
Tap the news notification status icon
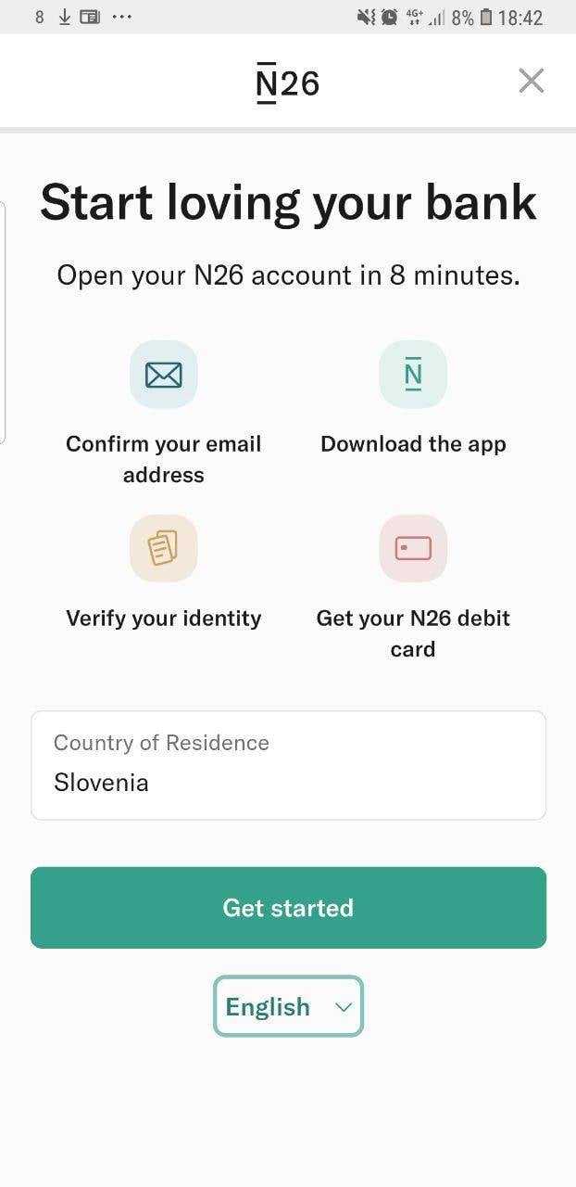[90, 17]
